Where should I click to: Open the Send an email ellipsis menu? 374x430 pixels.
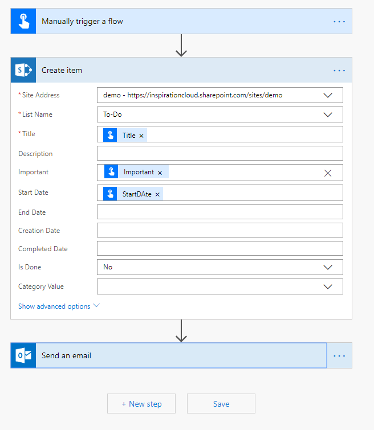tap(339, 355)
